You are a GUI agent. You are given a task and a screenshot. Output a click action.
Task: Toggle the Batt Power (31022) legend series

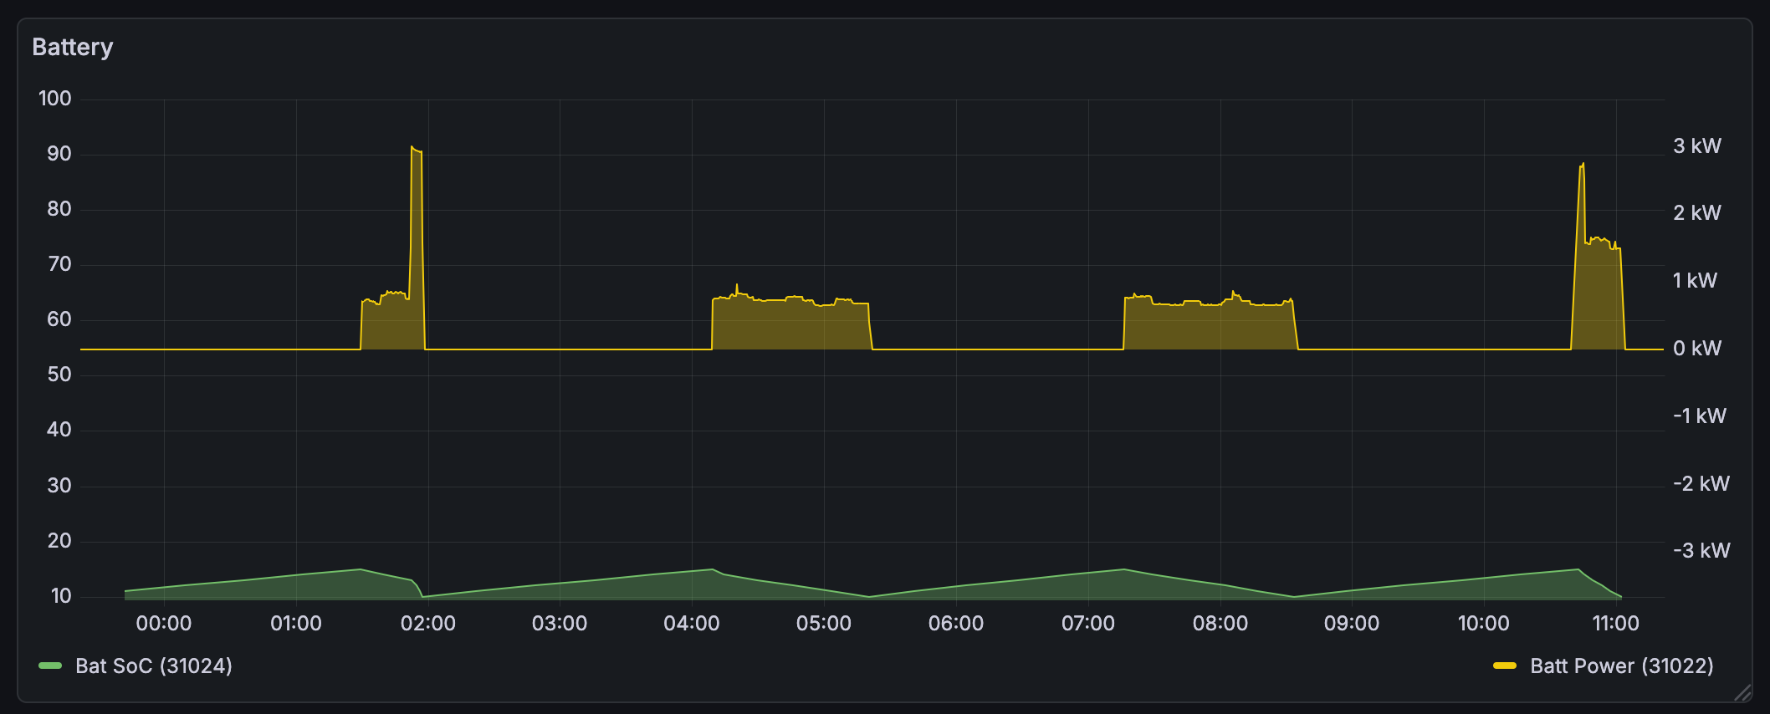click(x=1621, y=666)
